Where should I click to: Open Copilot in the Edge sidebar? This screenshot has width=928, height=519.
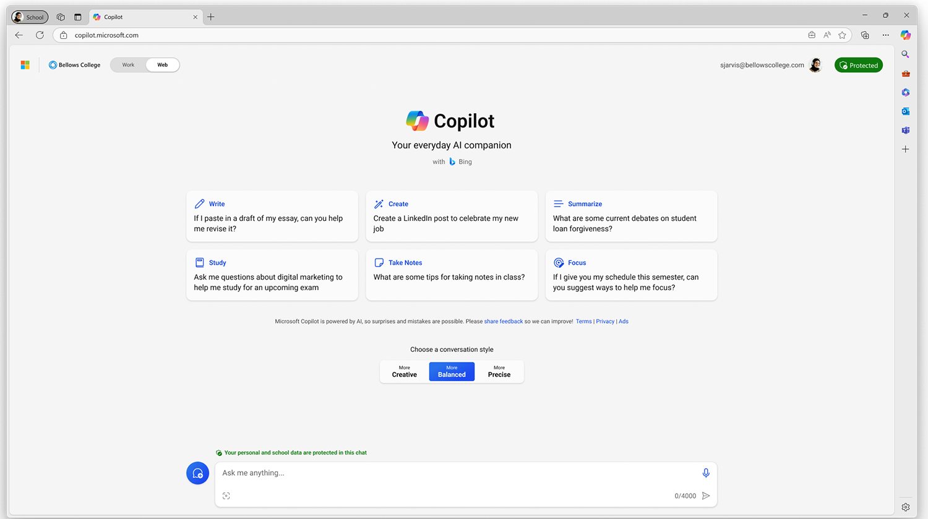905,35
